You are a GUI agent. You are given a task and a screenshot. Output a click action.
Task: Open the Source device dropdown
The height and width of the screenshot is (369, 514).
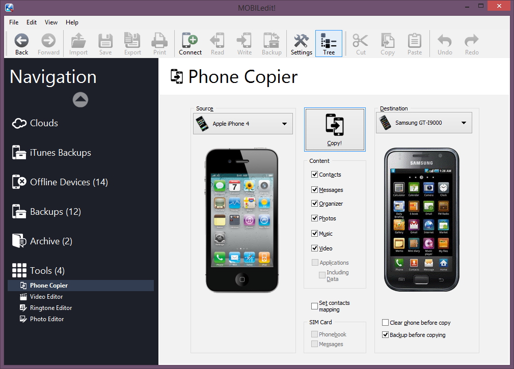point(243,124)
